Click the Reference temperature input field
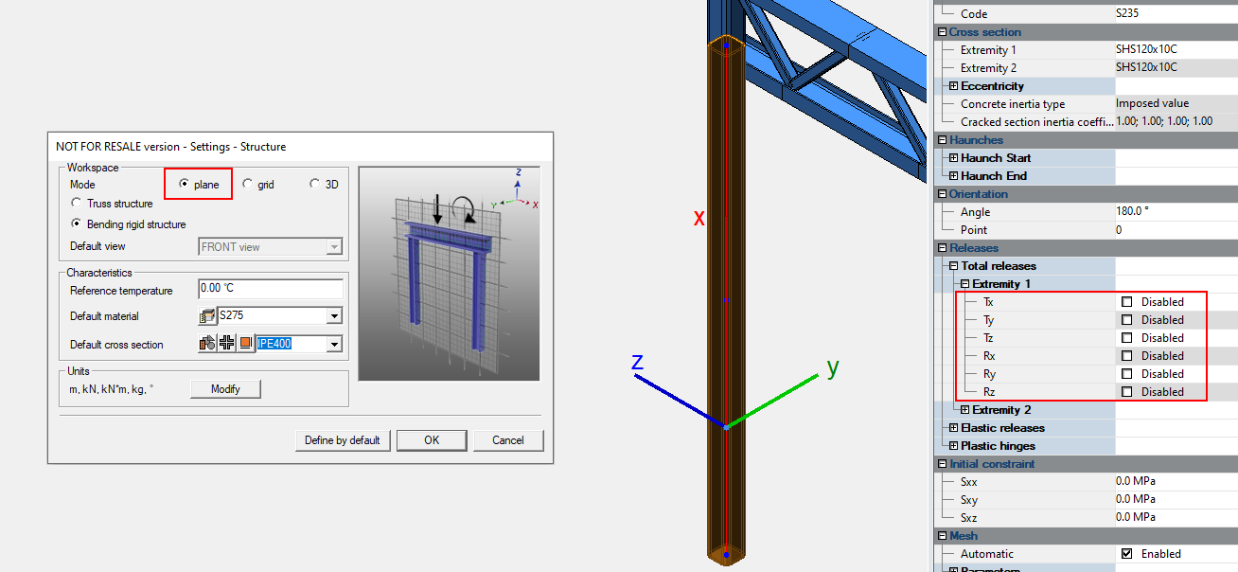The height and width of the screenshot is (572, 1238). pos(270,289)
